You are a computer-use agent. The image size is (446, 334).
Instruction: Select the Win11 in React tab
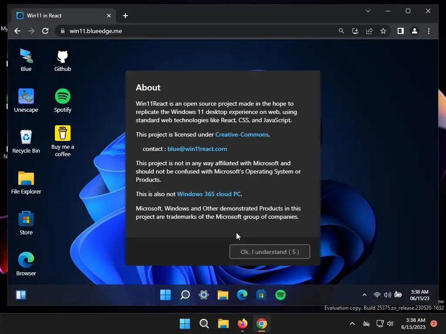[x=64, y=16]
